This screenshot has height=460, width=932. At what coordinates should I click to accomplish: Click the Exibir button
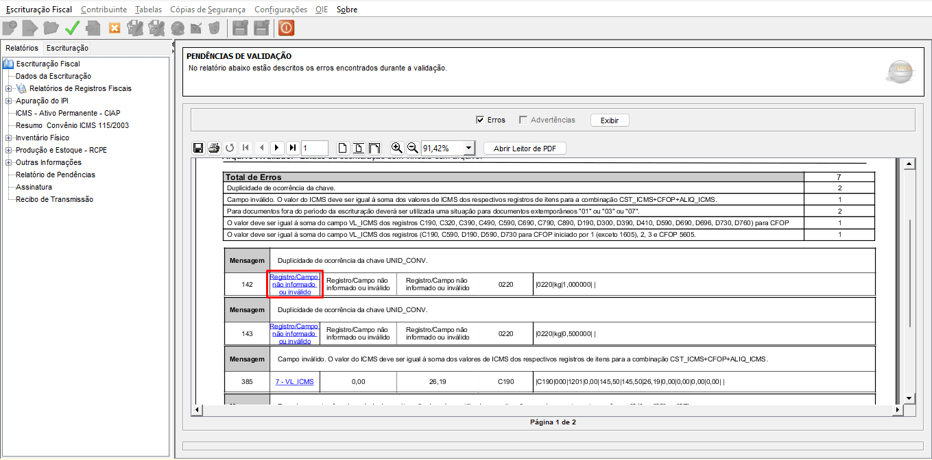[609, 120]
